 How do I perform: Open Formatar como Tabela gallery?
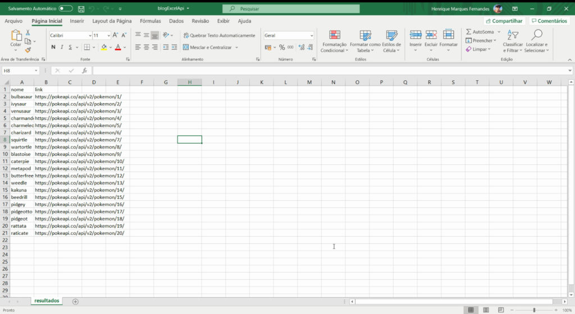[x=365, y=41]
